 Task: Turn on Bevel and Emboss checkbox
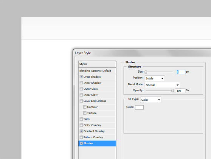click(x=81, y=101)
